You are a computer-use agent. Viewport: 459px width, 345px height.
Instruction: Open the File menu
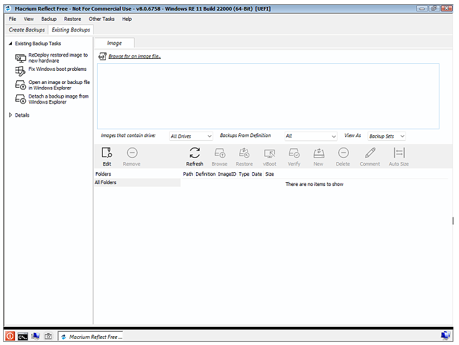[x=13, y=19]
